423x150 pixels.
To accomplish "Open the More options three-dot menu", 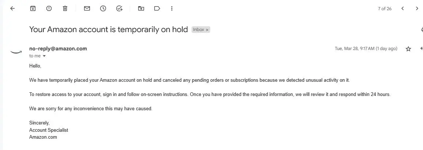I will pos(172,8).
